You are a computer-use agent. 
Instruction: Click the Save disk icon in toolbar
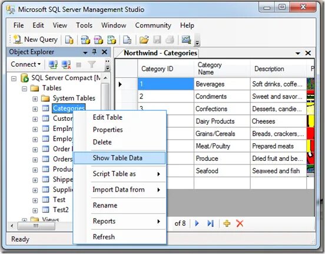click(x=157, y=39)
